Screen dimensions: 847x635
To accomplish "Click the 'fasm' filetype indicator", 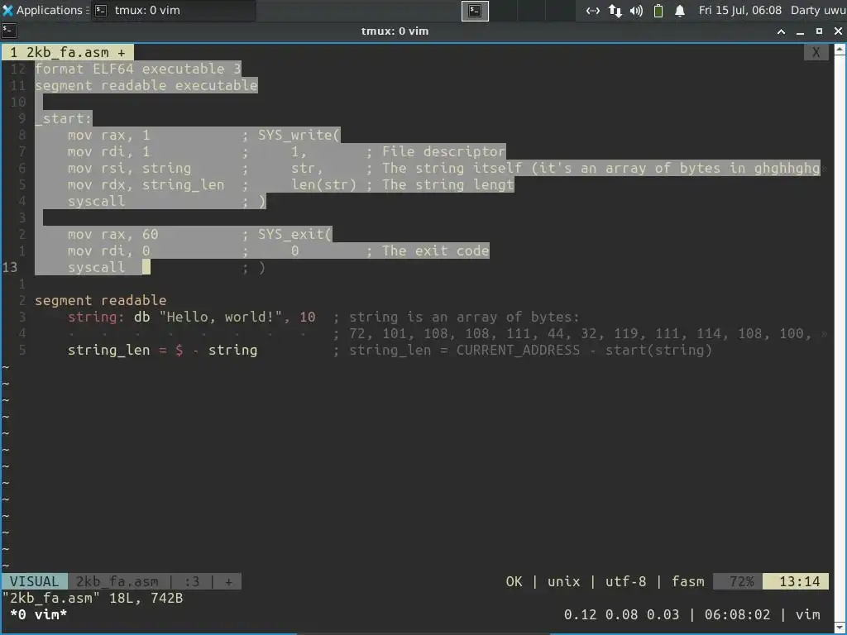I will coord(687,581).
